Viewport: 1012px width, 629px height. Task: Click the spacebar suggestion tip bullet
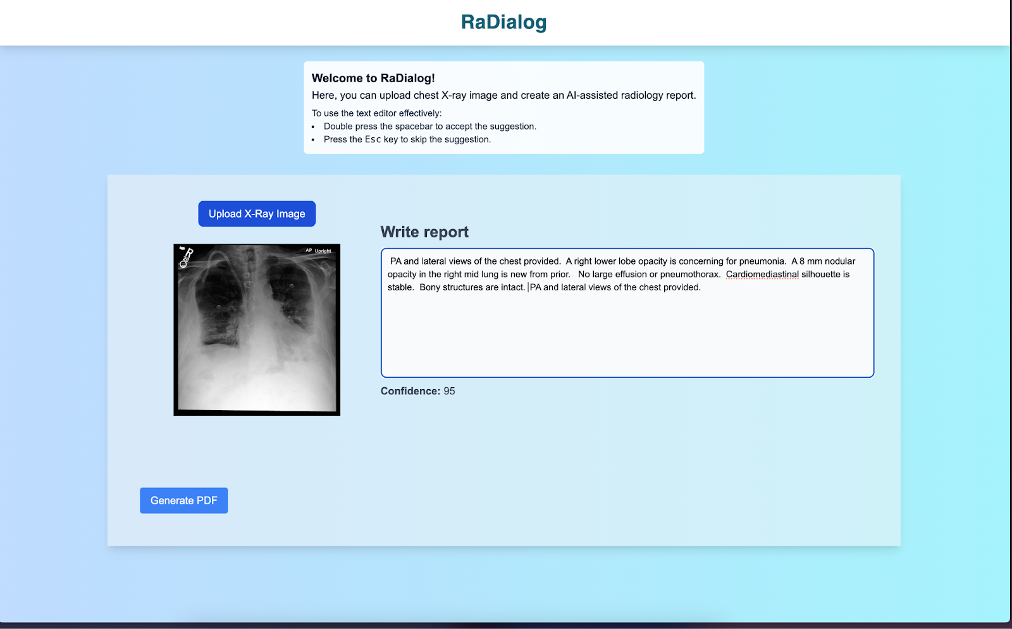430,126
